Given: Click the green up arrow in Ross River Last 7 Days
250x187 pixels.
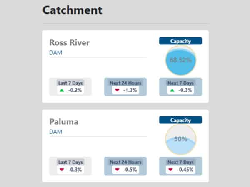Looking at the screenshot, I should [x=62, y=91].
